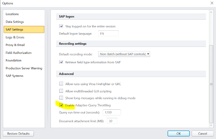This screenshot has width=216, height=139.
Task: Select Field Authorization category
Action: [18, 53]
